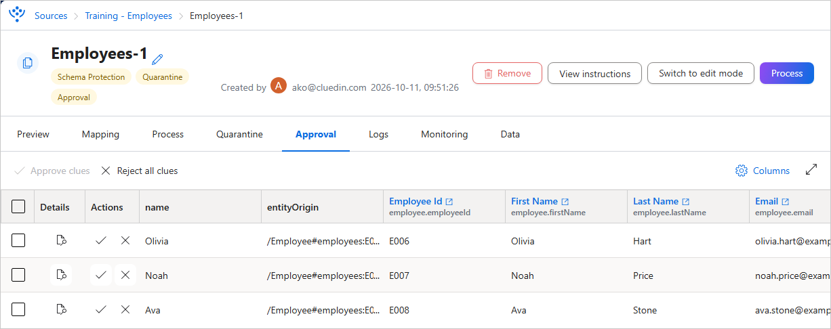This screenshot has height=329, width=831.
Task: Click Approve clues button
Action: click(52, 171)
